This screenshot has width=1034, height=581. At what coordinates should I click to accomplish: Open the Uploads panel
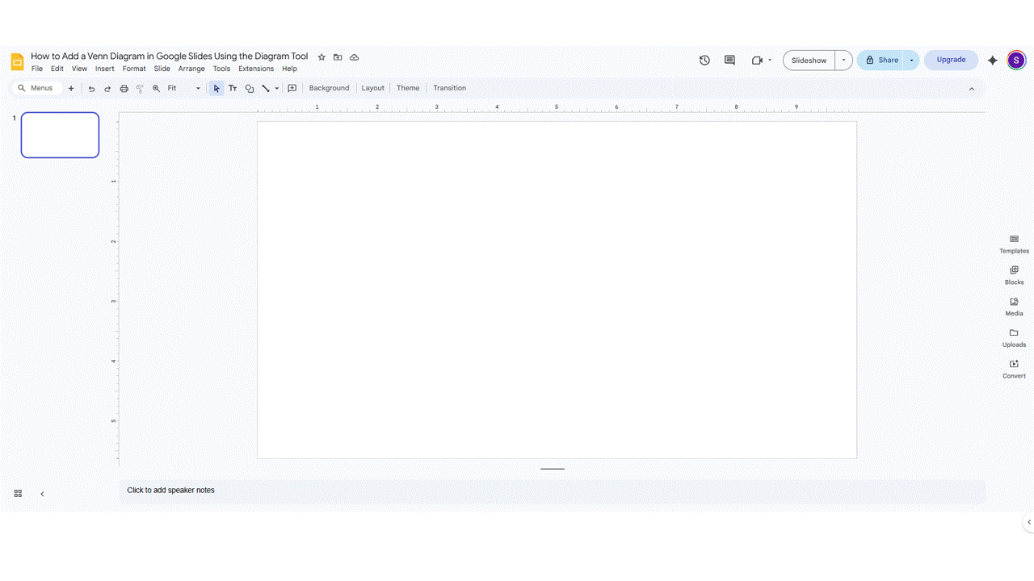point(1014,337)
